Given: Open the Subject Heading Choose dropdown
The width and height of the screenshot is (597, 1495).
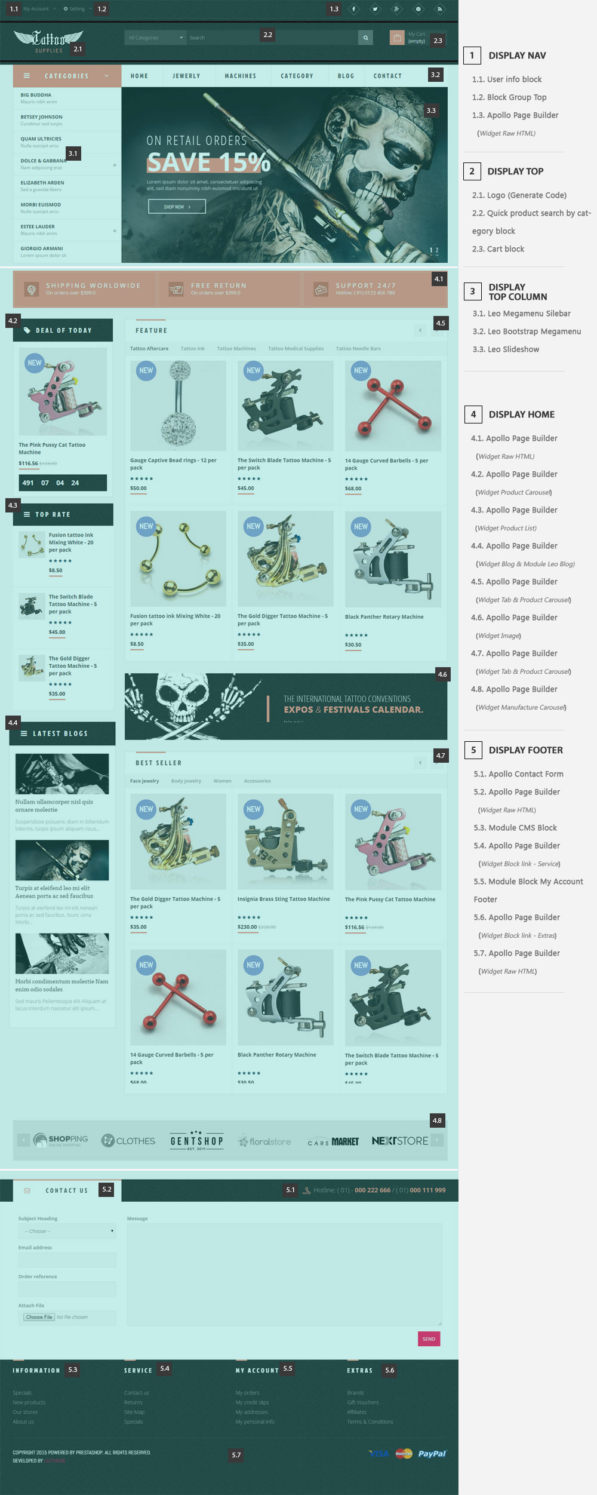Looking at the screenshot, I should pyautogui.click(x=67, y=1231).
